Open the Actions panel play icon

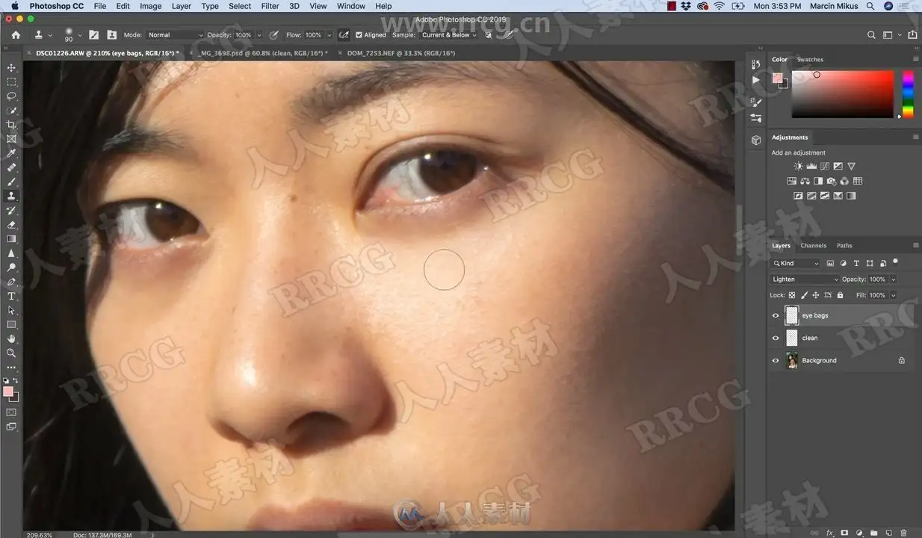click(755, 80)
